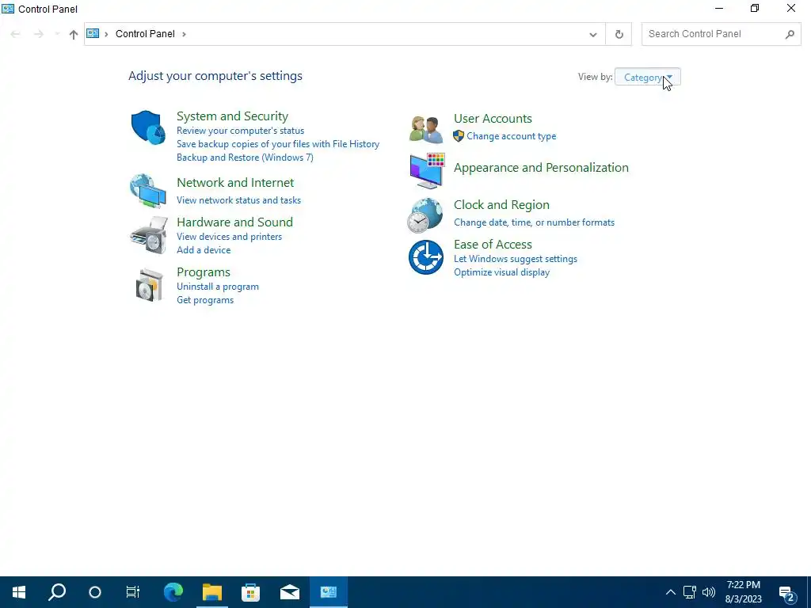The width and height of the screenshot is (811, 608).
Task: Open Clock and Region heading
Action: coord(501,205)
